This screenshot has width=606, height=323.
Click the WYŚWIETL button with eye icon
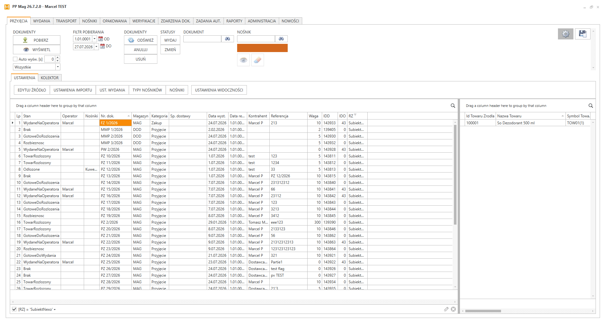37,50
